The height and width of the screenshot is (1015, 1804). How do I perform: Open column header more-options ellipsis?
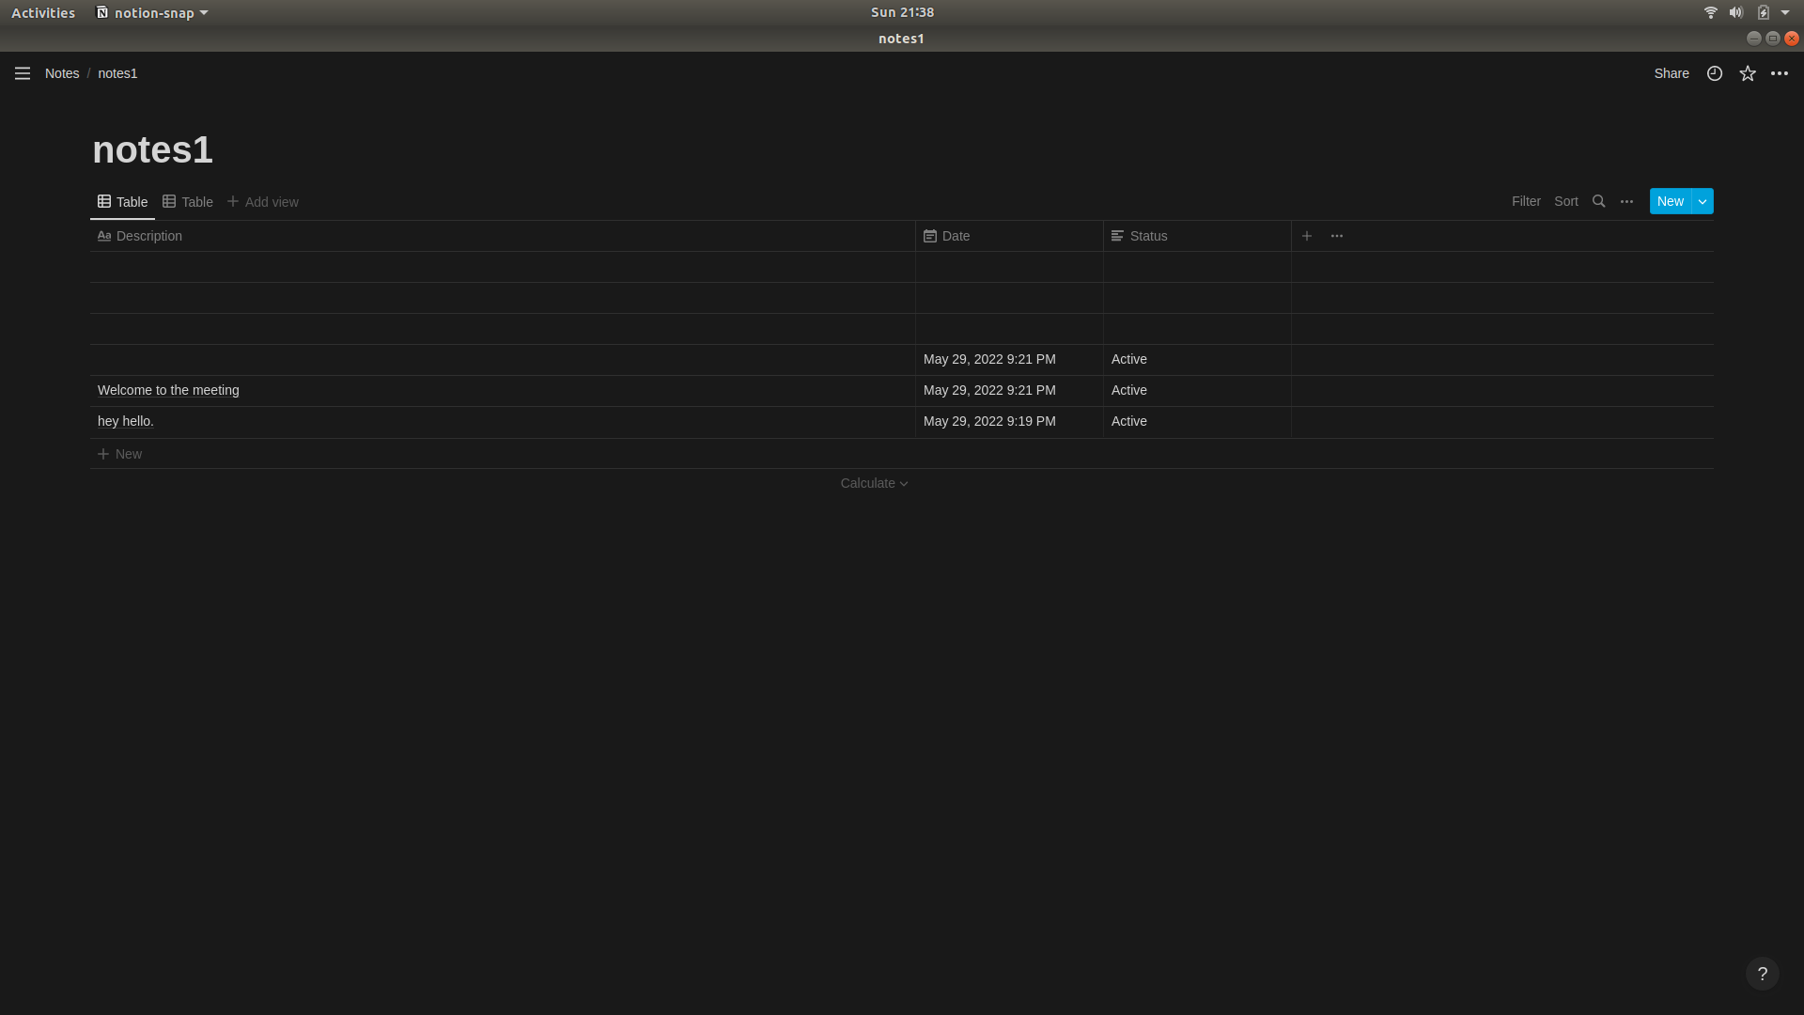(x=1337, y=236)
